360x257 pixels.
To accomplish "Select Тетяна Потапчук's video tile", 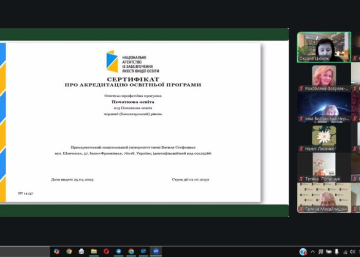I will click(x=324, y=166).
